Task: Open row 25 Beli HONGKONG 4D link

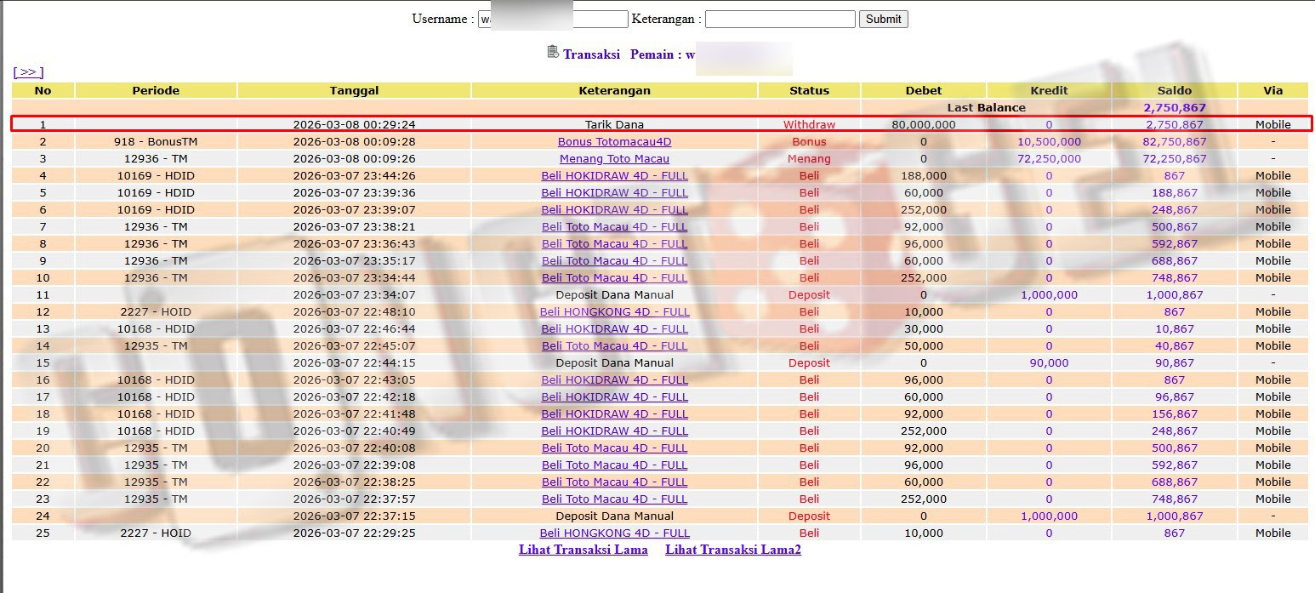Action: click(x=614, y=533)
